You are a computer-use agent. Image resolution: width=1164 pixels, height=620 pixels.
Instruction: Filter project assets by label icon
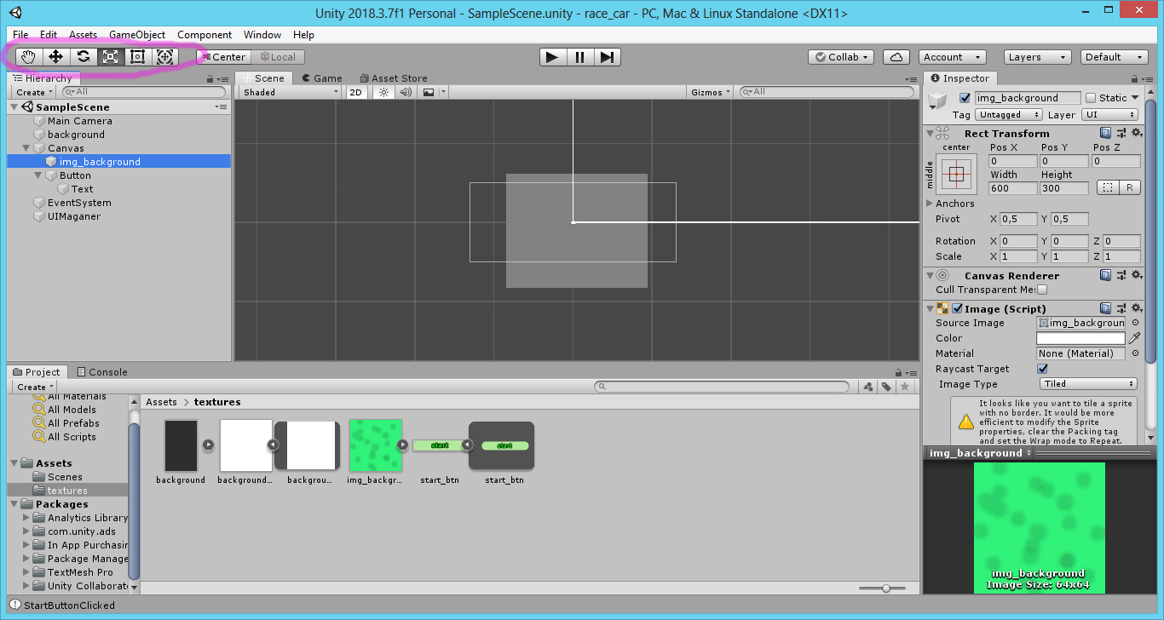(x=886, y=387)
